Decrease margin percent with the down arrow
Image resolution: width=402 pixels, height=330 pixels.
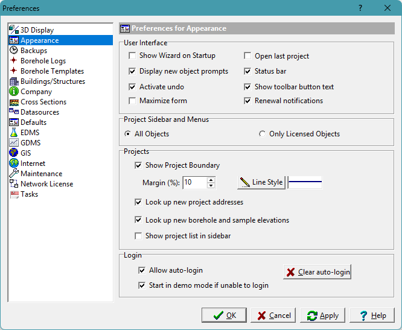click(x=211, y=185)
